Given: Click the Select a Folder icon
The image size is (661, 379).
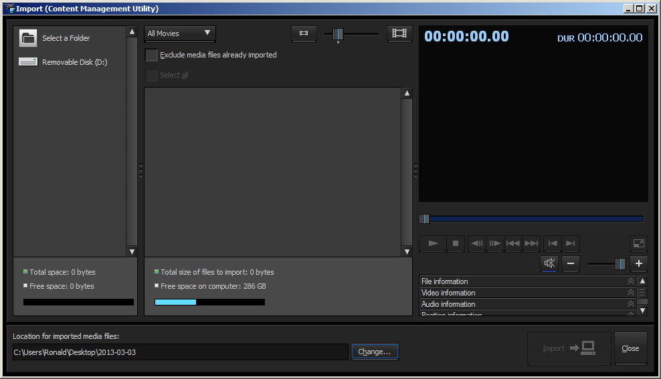Looking at the screenshot, I should pyautogui.click(x=28, y=38).
